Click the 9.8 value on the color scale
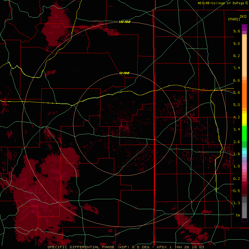 coord(237,31)
